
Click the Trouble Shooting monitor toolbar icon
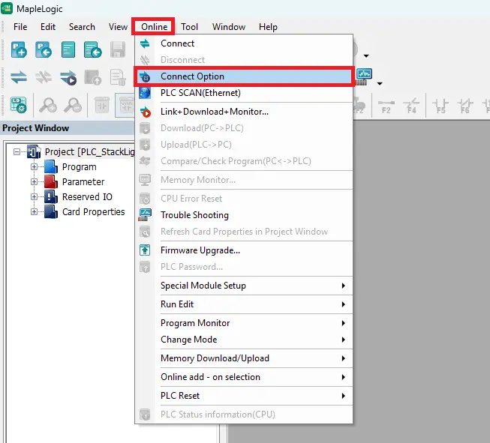coord(364,76)
